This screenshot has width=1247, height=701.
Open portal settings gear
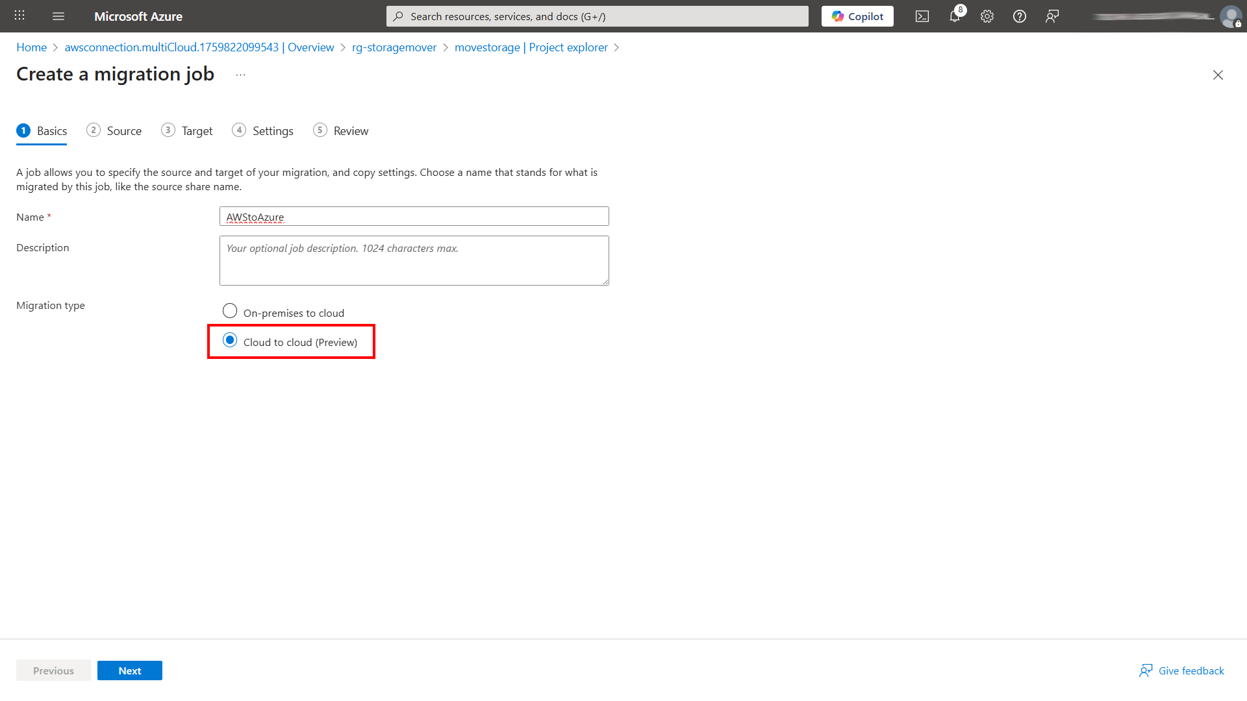pos(987,16)
